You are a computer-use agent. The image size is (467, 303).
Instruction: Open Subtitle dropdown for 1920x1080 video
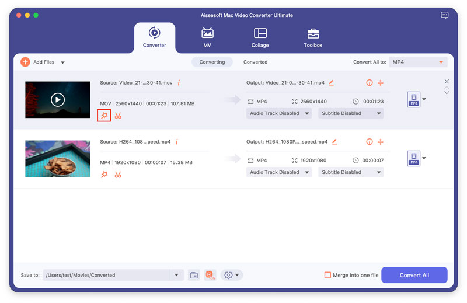pos(351,172)
